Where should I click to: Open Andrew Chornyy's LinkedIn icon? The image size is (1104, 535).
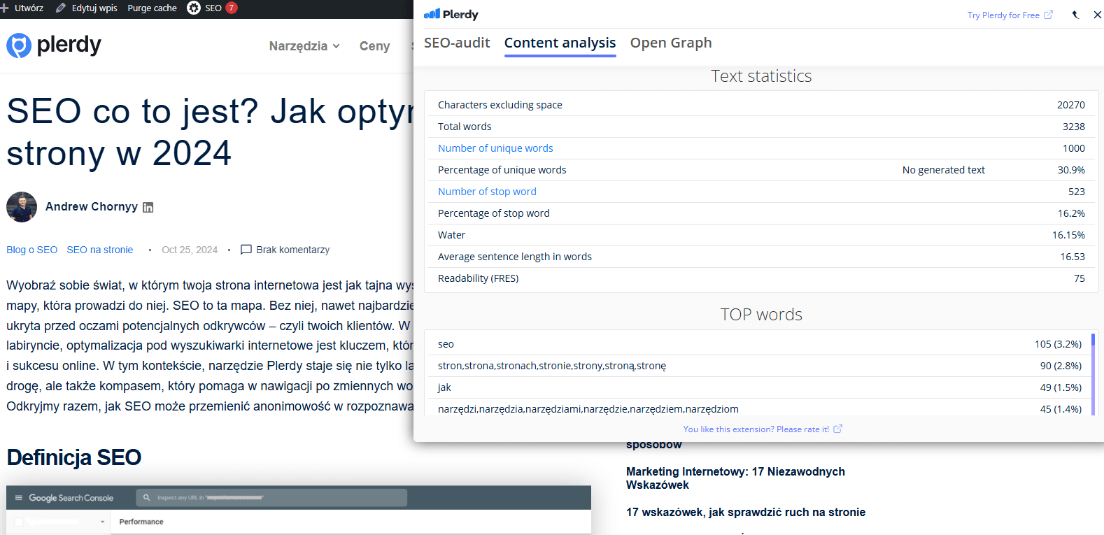coord(148,207)
